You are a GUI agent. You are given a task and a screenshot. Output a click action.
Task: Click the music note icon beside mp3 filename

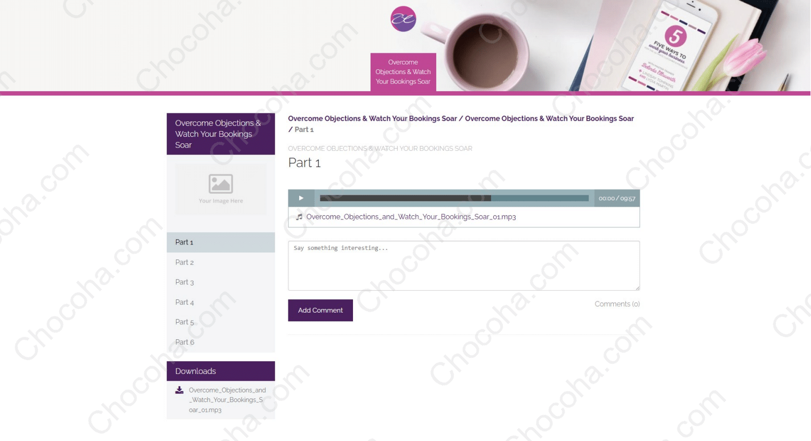click(299, 217)
